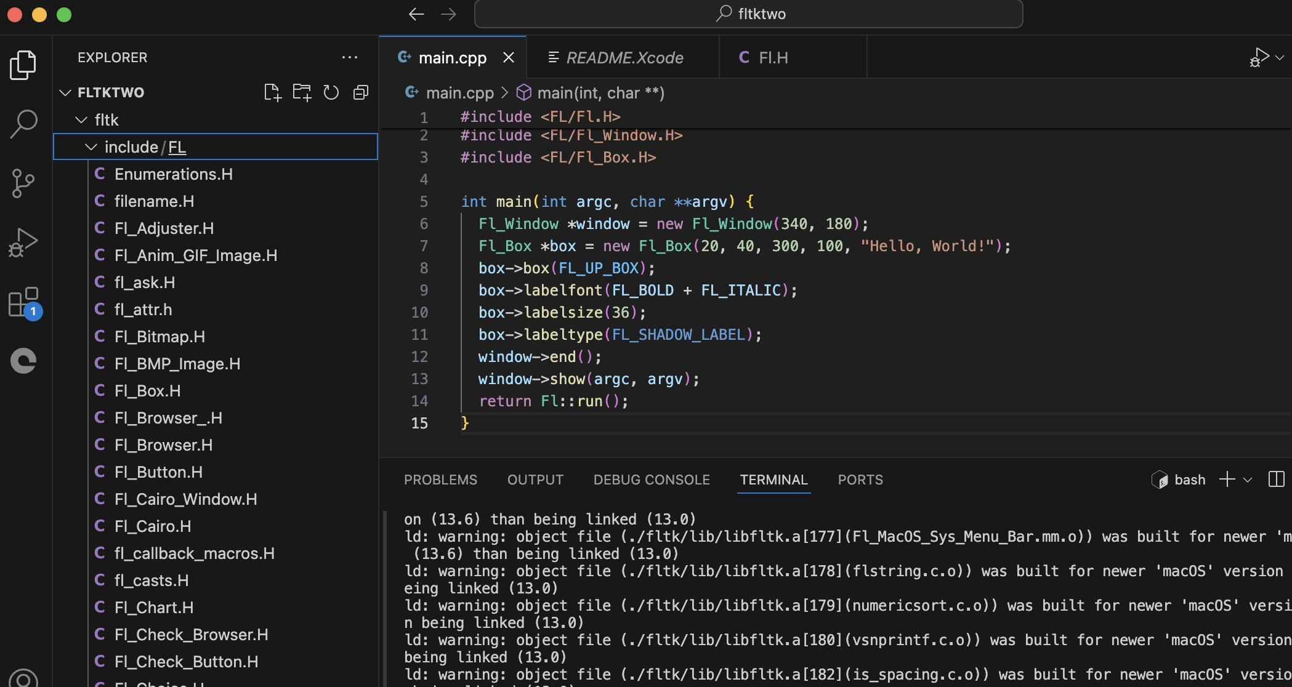Switch to the Fl.H editor tab

[793, 57]
